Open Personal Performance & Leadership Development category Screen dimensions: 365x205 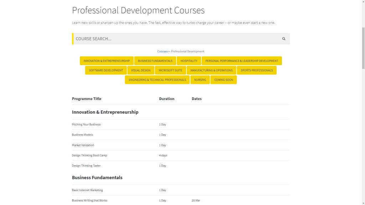242,61
